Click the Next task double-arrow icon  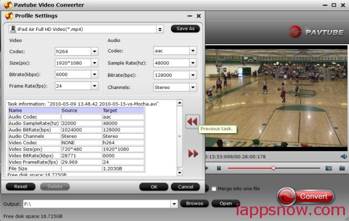coord(193,154)
